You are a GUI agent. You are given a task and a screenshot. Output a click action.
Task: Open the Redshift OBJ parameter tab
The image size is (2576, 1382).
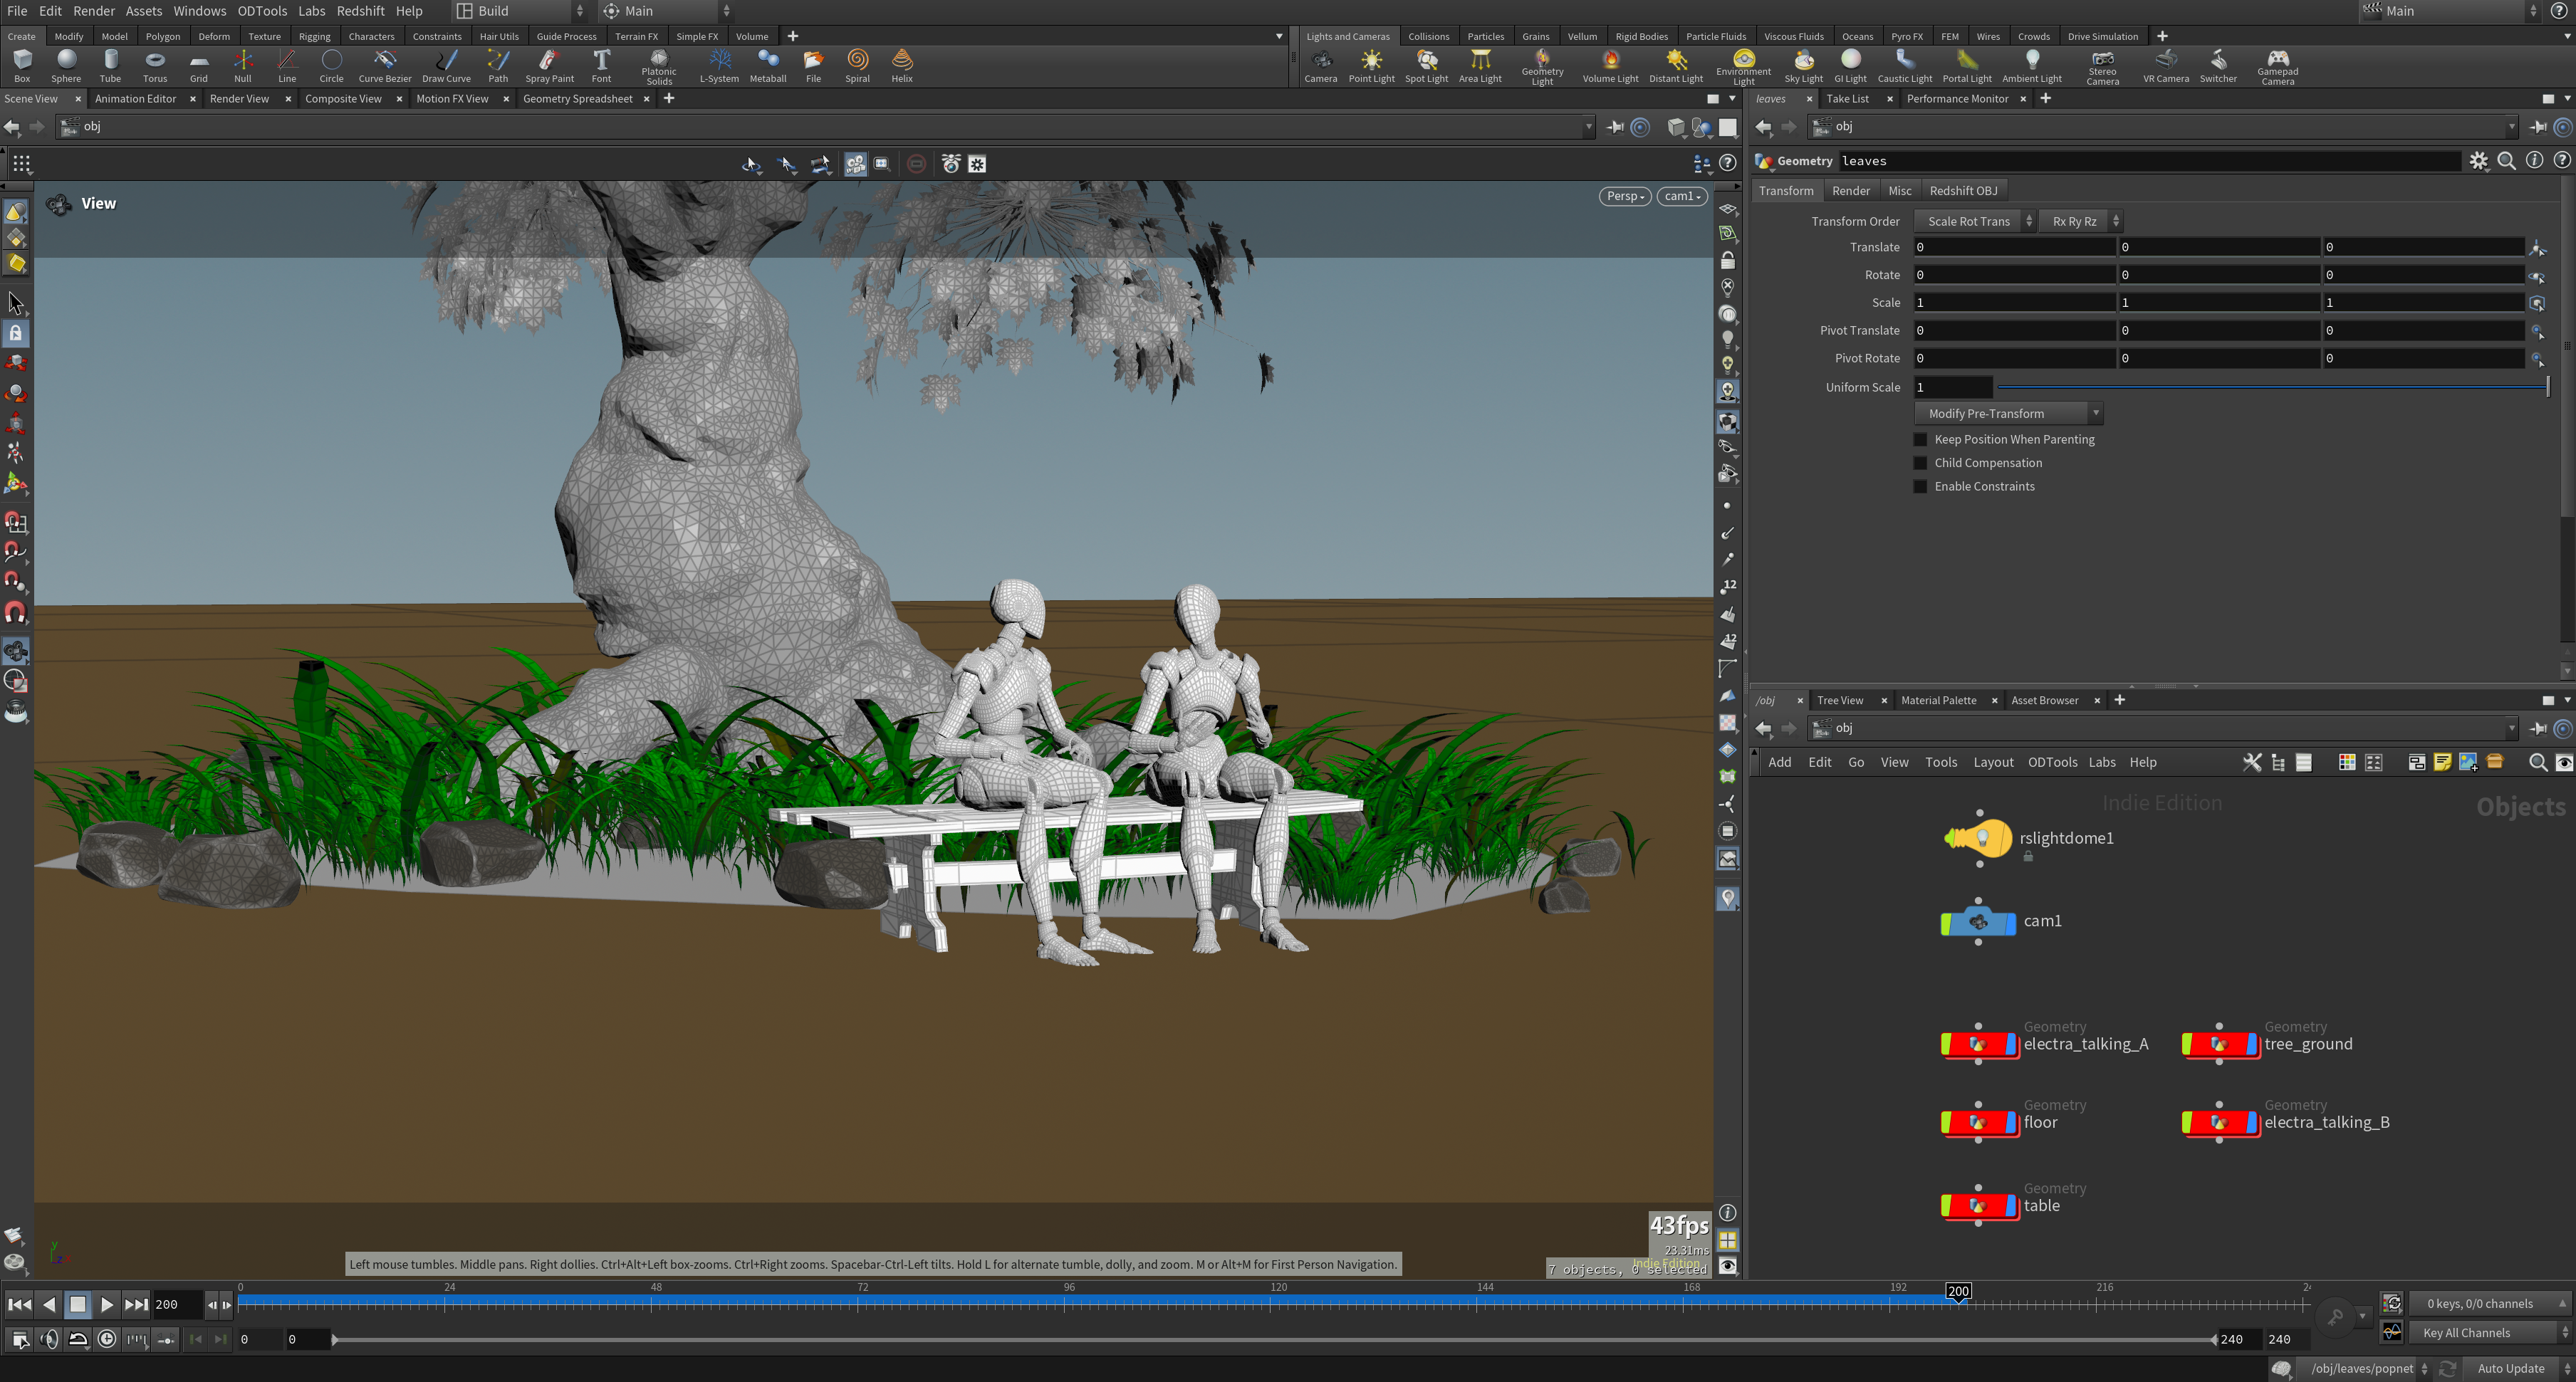point(1963,191)
